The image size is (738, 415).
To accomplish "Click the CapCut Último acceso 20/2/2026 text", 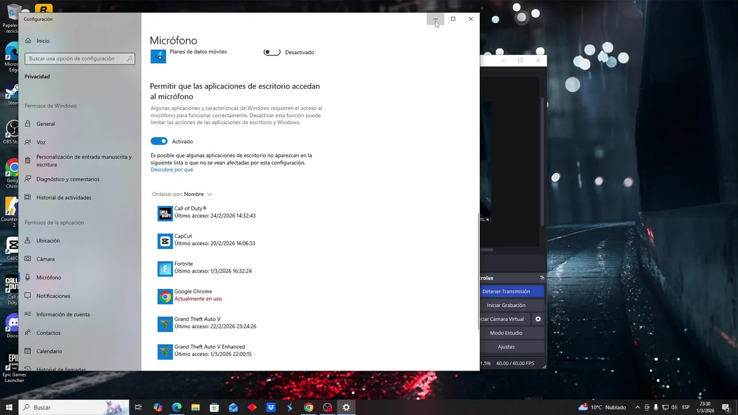I will click(214, 244).
